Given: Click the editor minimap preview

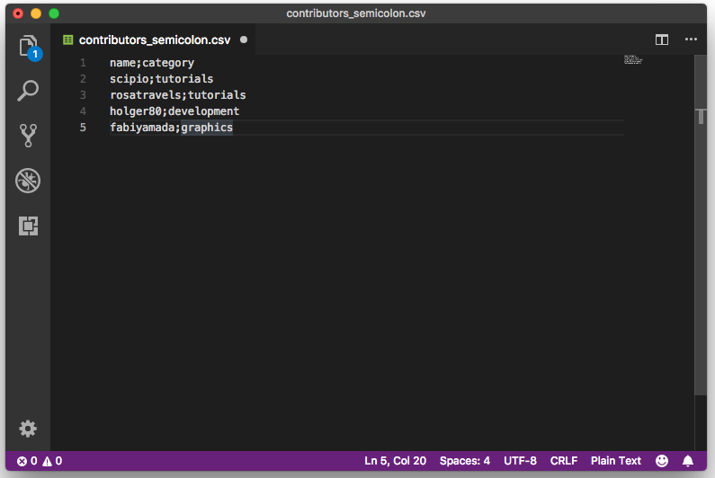Looking at the screenshot, I should [633, 59].
